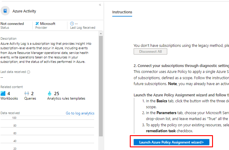Open the Queries related content icon

(27, 93)
